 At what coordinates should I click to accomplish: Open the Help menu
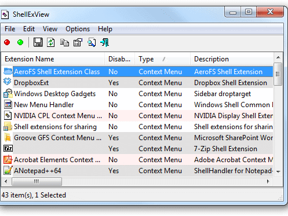[105, 29]
